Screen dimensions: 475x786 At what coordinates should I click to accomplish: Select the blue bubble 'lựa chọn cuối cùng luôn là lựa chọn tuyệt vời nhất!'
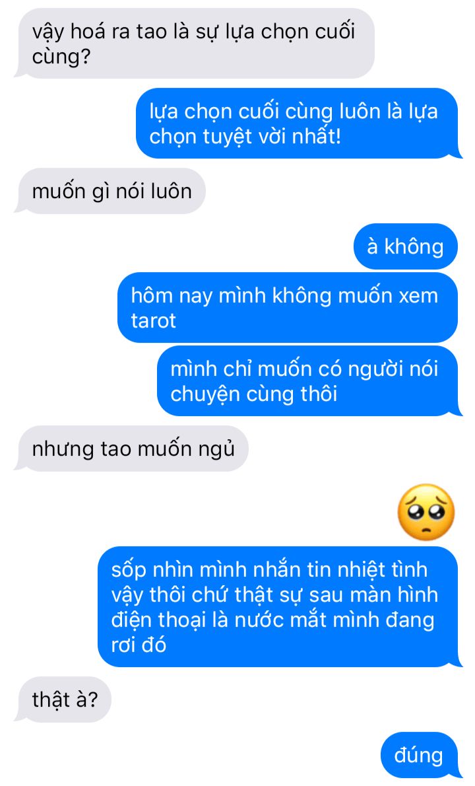(x=299, y=124)
